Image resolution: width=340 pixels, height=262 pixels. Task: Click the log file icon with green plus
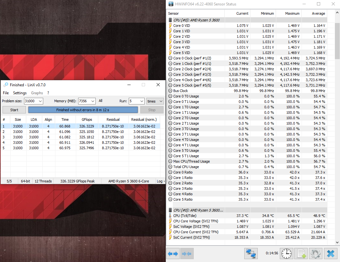pos(301,254)
